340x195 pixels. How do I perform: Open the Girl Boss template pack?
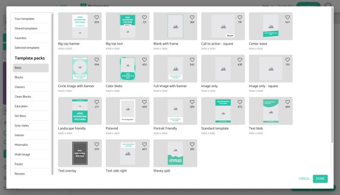(x=31, y=116)
